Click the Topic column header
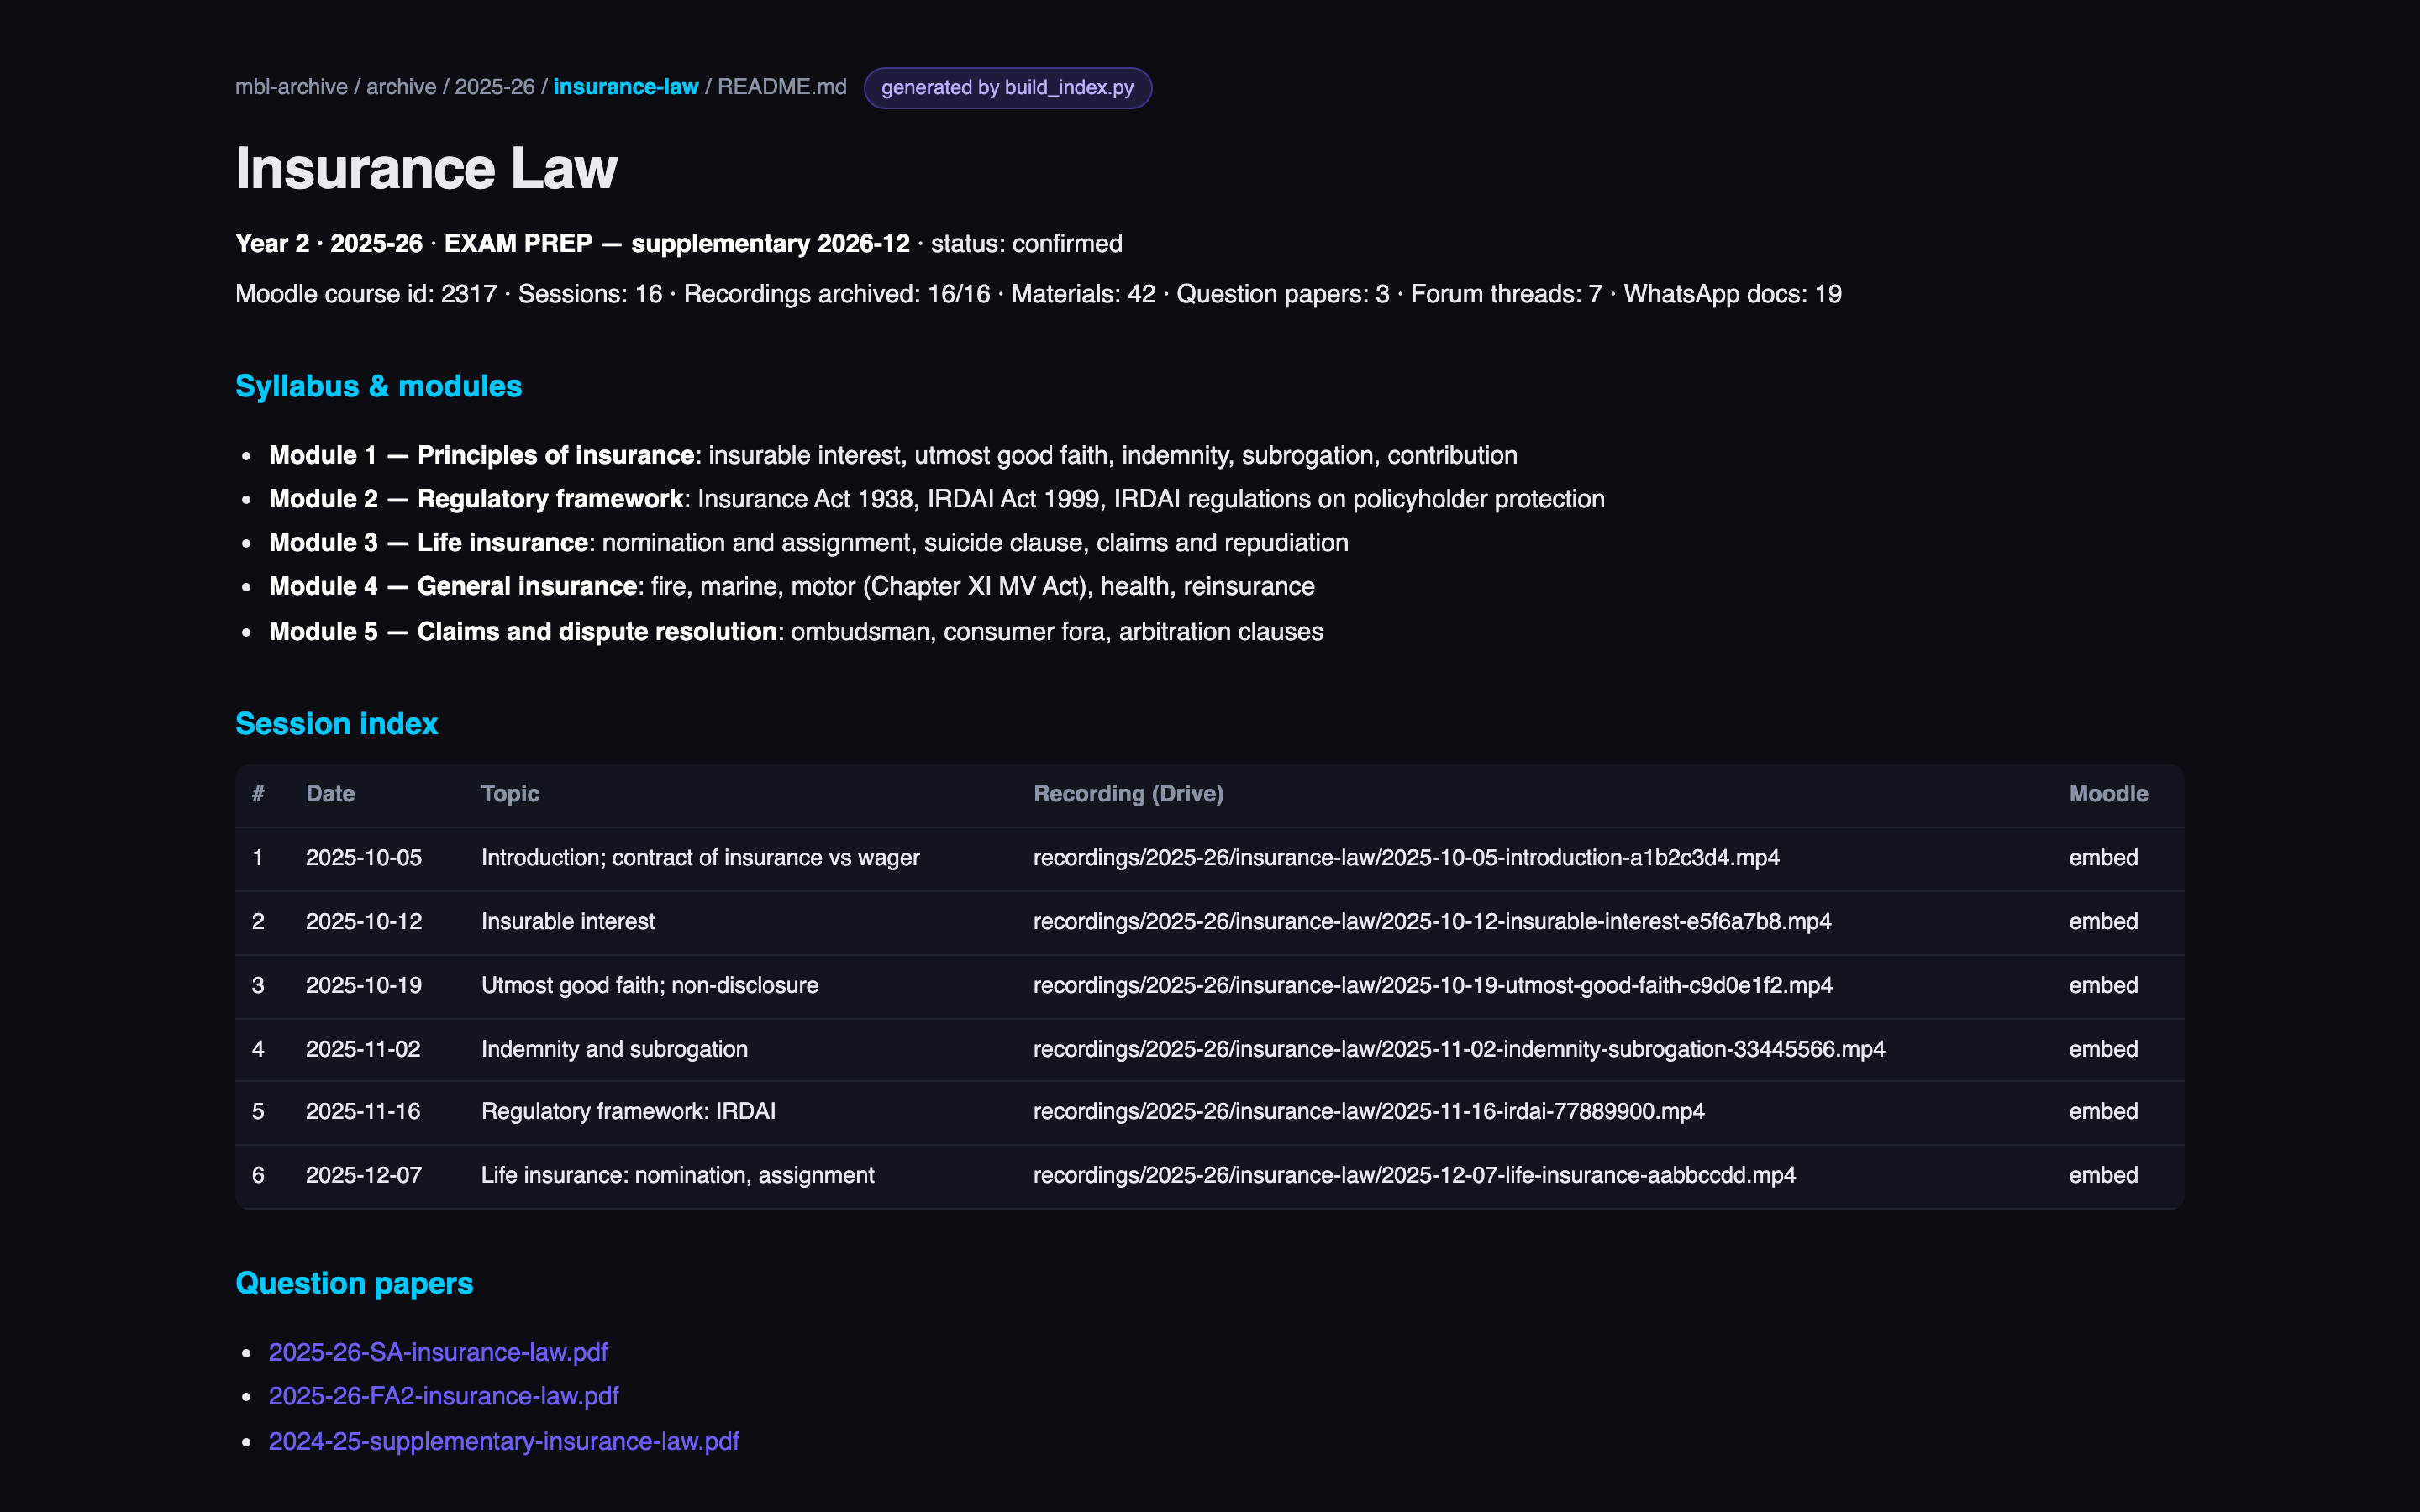The image size is (2420, 1512). 510,794
